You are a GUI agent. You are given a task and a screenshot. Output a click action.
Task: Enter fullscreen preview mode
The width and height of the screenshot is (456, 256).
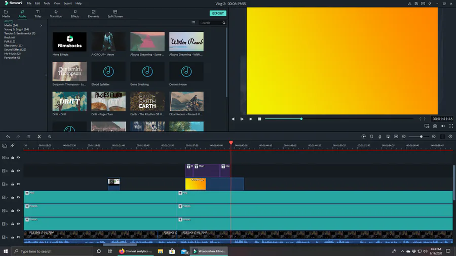pos(451,126)
